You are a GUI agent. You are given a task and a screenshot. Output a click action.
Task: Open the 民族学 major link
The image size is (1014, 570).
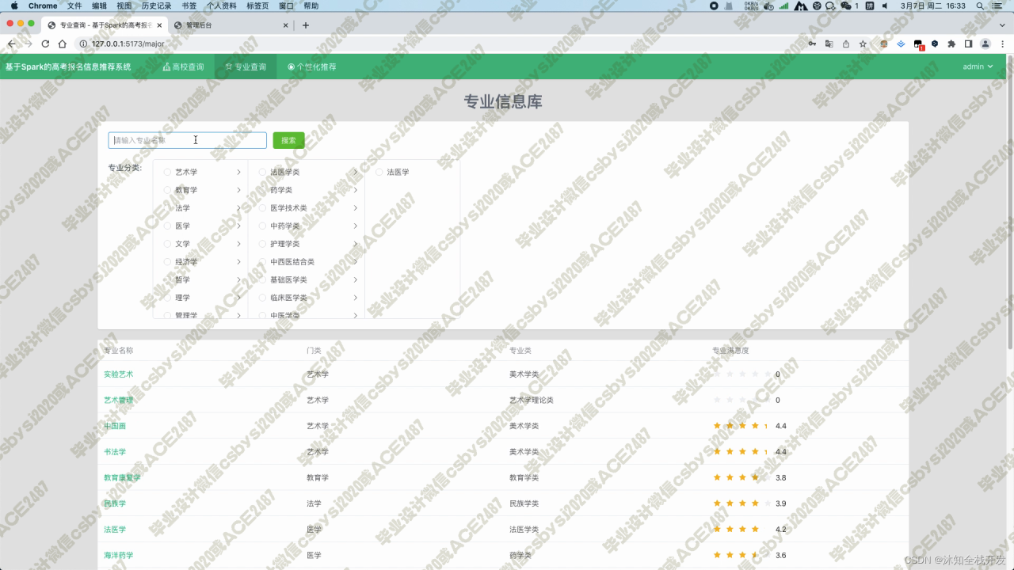click(115, 503)
